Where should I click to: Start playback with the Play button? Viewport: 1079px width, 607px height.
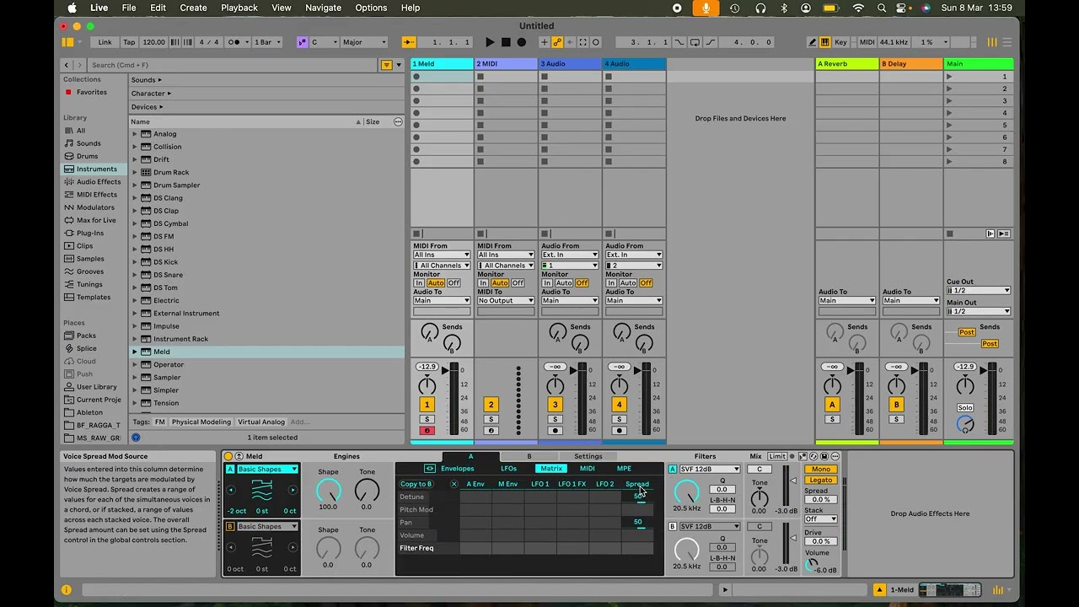tap(490, 42)
